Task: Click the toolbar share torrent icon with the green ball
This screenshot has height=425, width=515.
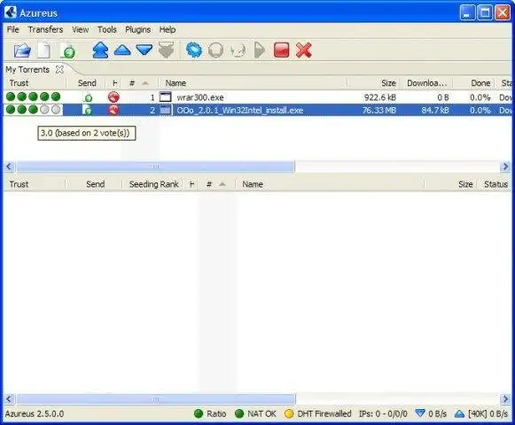Action: 68,51
